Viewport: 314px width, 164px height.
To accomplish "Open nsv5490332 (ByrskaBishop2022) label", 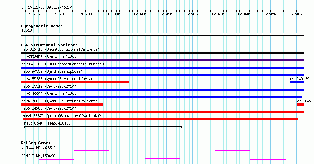I will (x=52, y=71).
